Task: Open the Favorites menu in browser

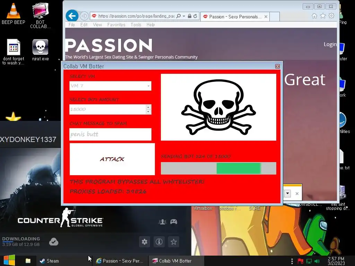Action: 116,25
